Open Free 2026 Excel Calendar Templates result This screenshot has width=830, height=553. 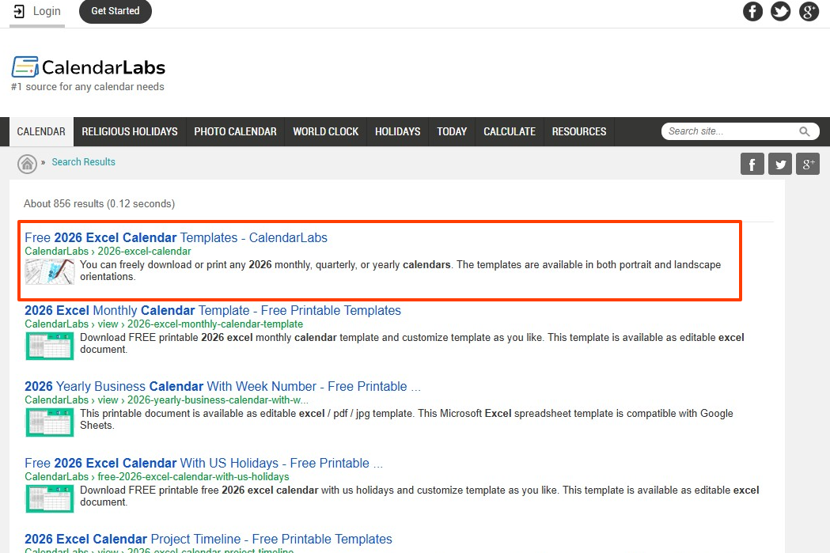coord(176,237)
